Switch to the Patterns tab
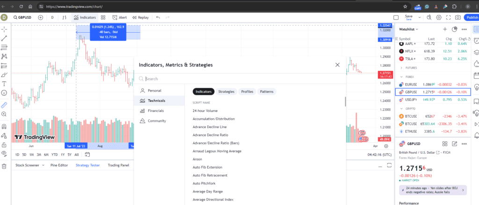Viewport: 479px width, 205px height. pos(267,92)
